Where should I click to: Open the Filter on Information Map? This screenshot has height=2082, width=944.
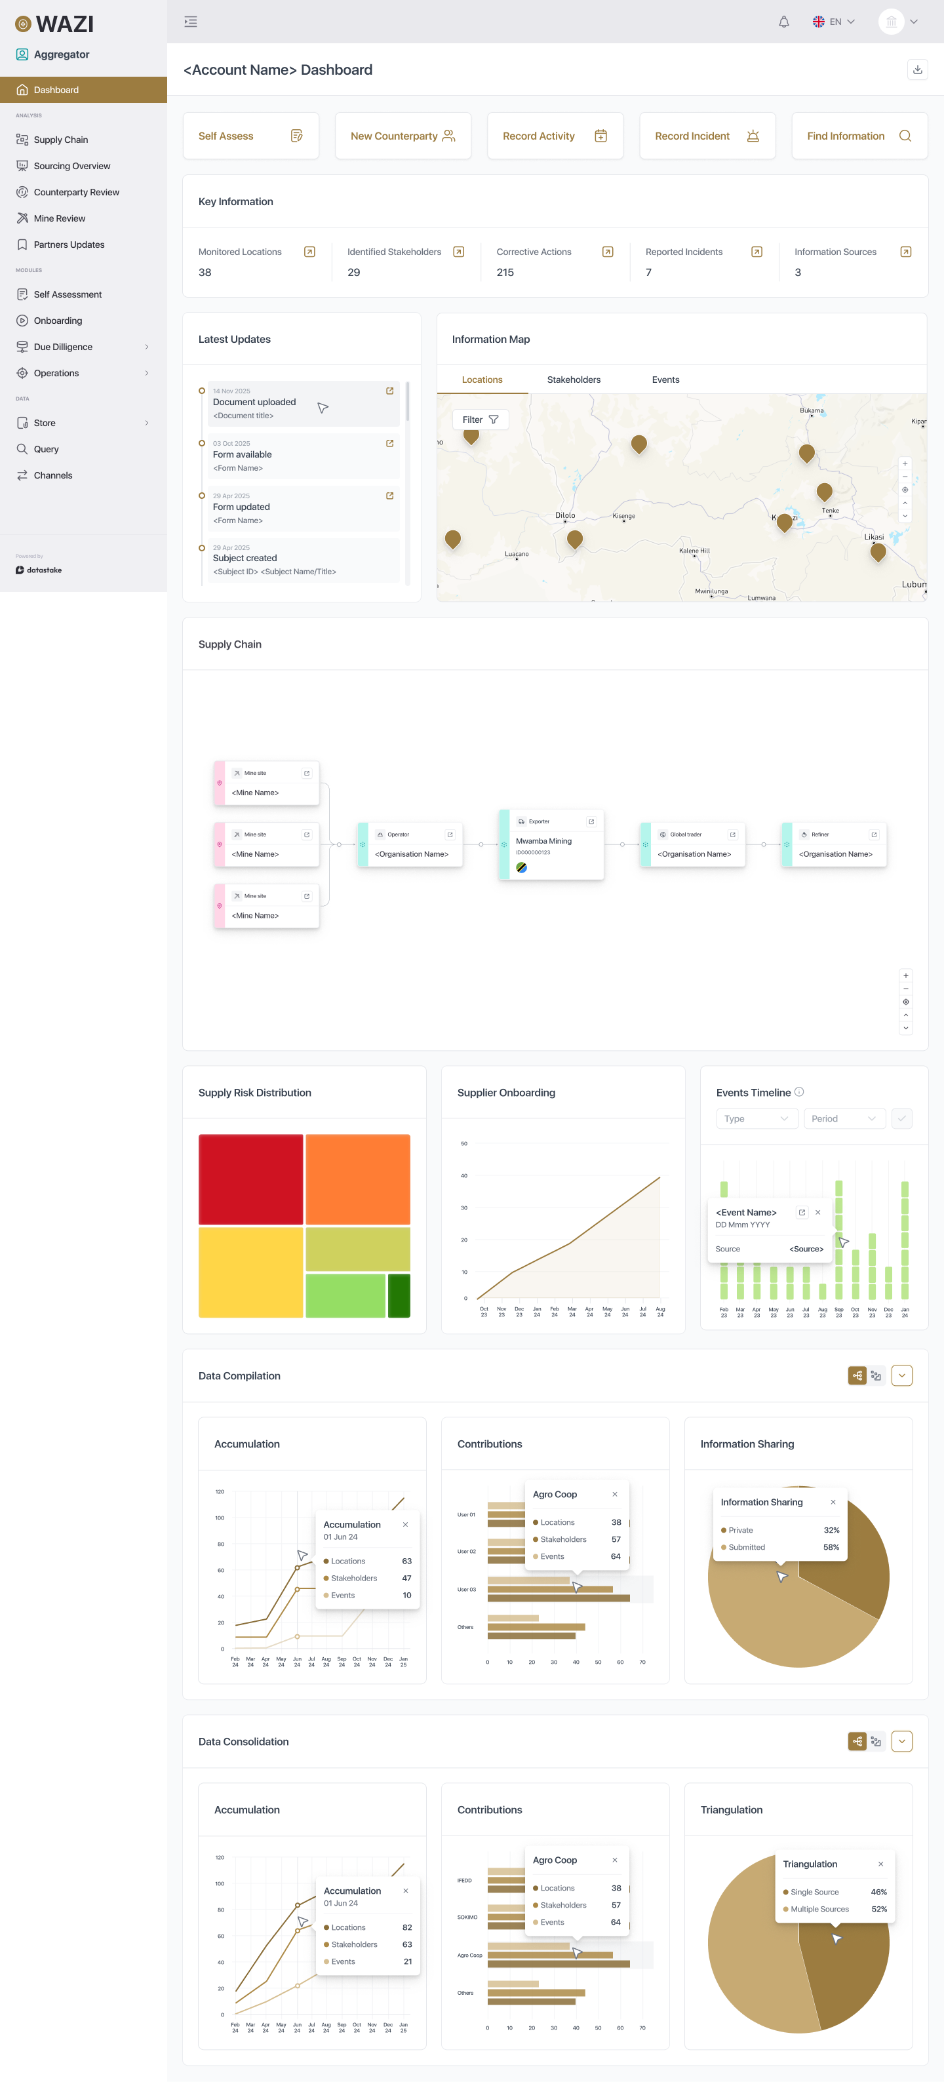(480, 420)
